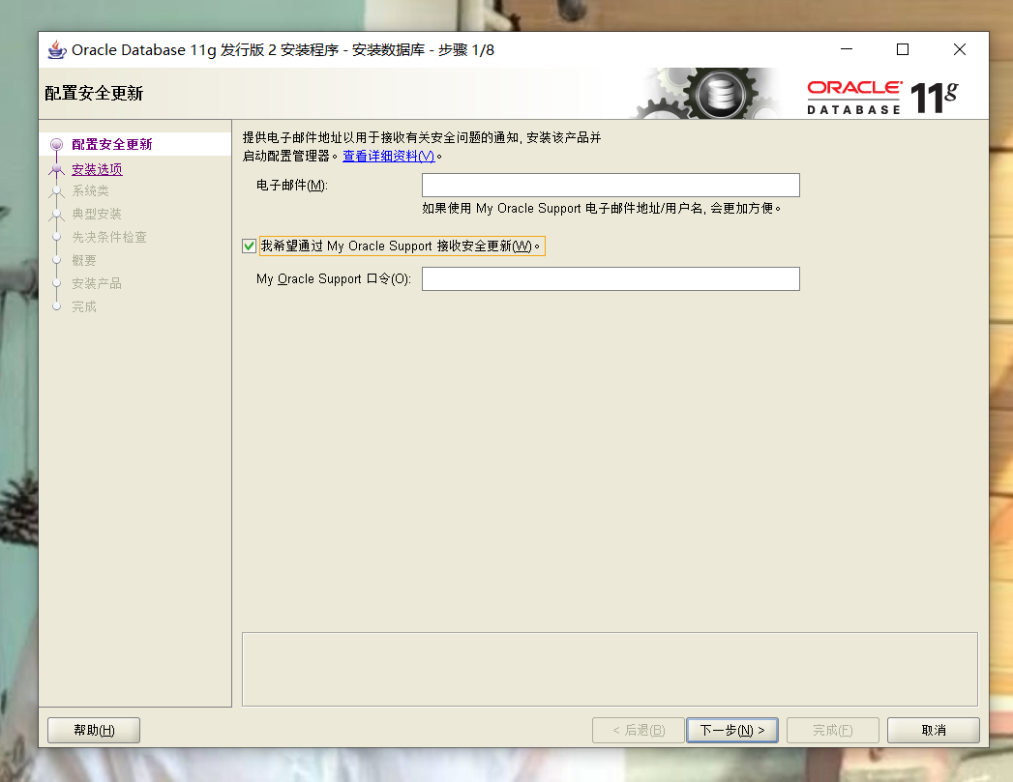
Task: Uncheck receive security updates via My Oracle Support
Action: point(250,246)
